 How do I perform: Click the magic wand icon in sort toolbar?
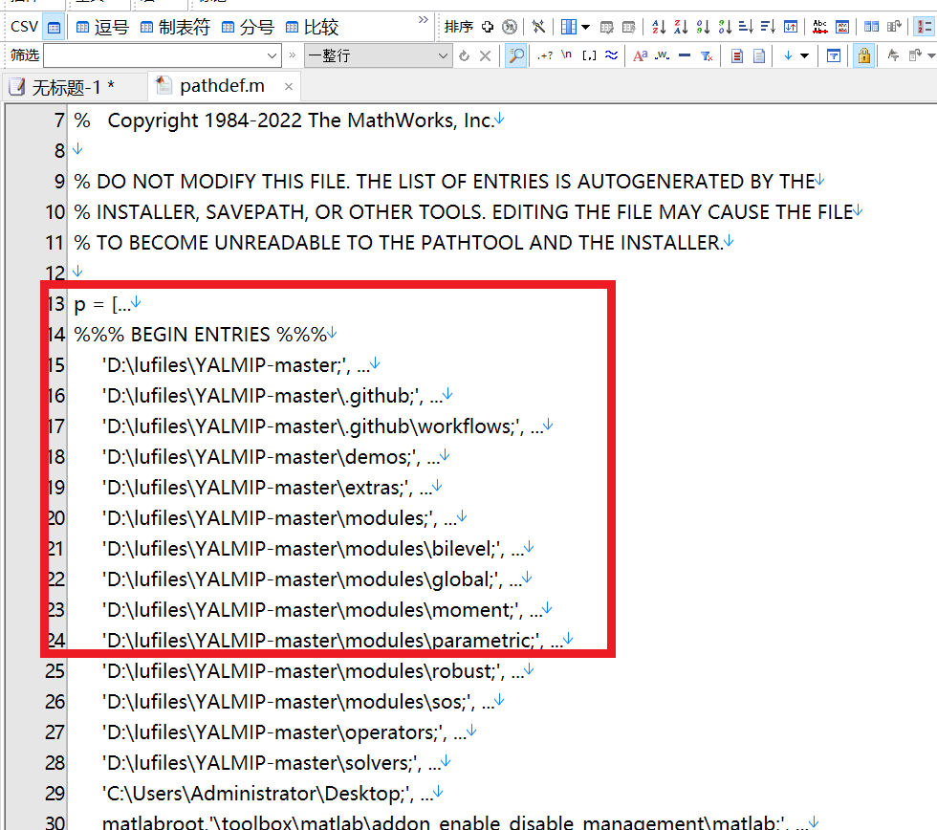pyautogui.click(x=538, y=27)
